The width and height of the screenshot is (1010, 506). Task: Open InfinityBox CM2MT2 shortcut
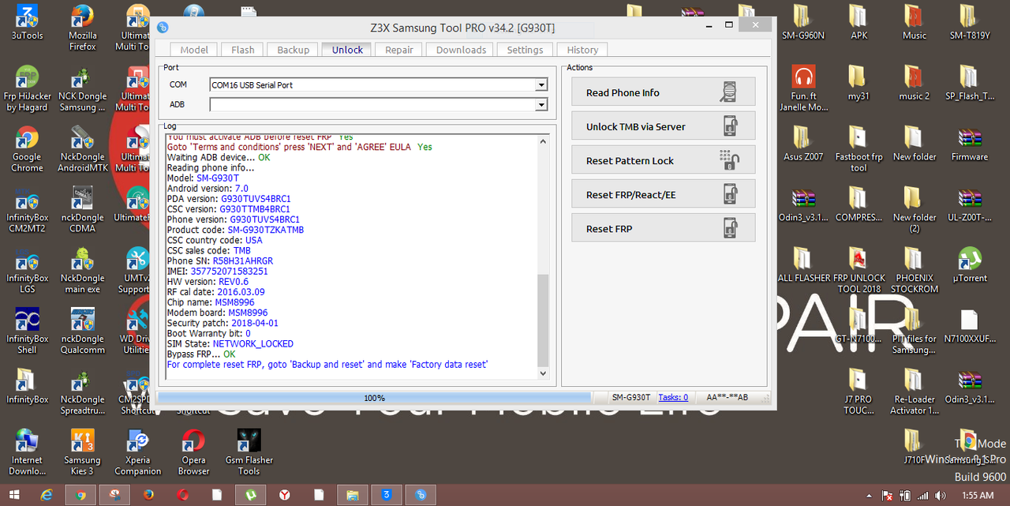tap(28, 210)
